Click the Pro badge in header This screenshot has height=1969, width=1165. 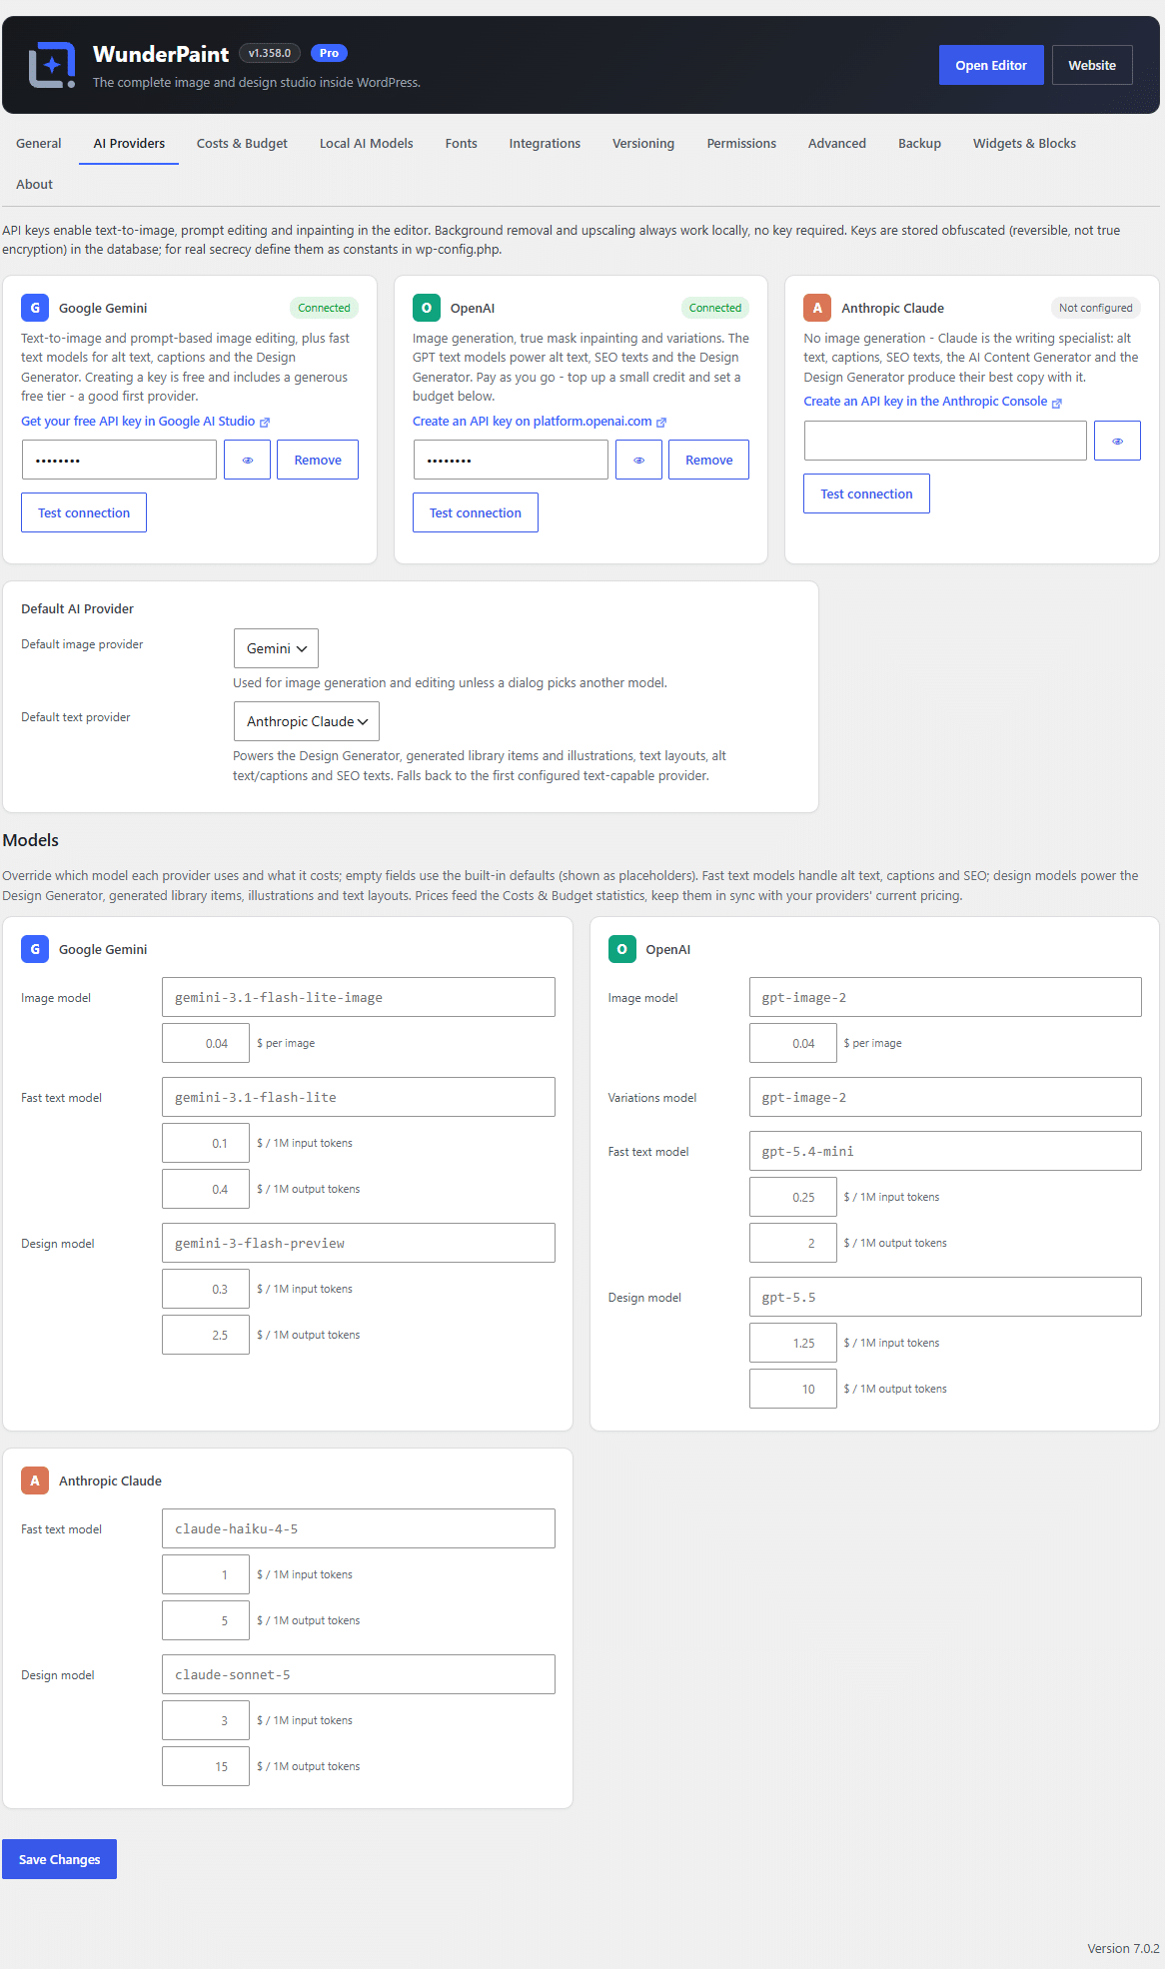[x=329, y=53]
